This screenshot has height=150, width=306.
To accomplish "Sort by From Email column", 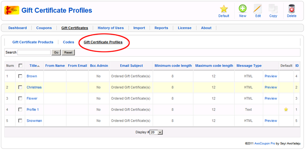I will [x=77, y=66].
